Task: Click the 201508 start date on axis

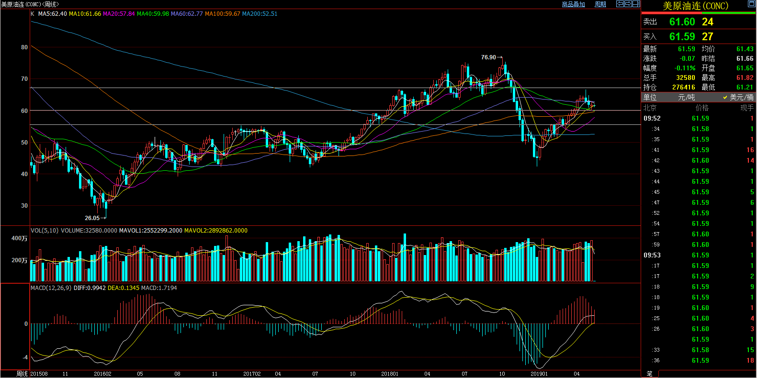Action: (39, 374)
